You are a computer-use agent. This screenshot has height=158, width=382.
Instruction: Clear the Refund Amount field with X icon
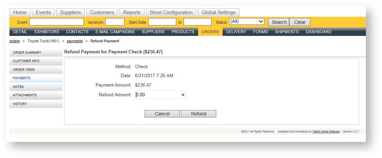pyautogui.click(x=183, y=95)
